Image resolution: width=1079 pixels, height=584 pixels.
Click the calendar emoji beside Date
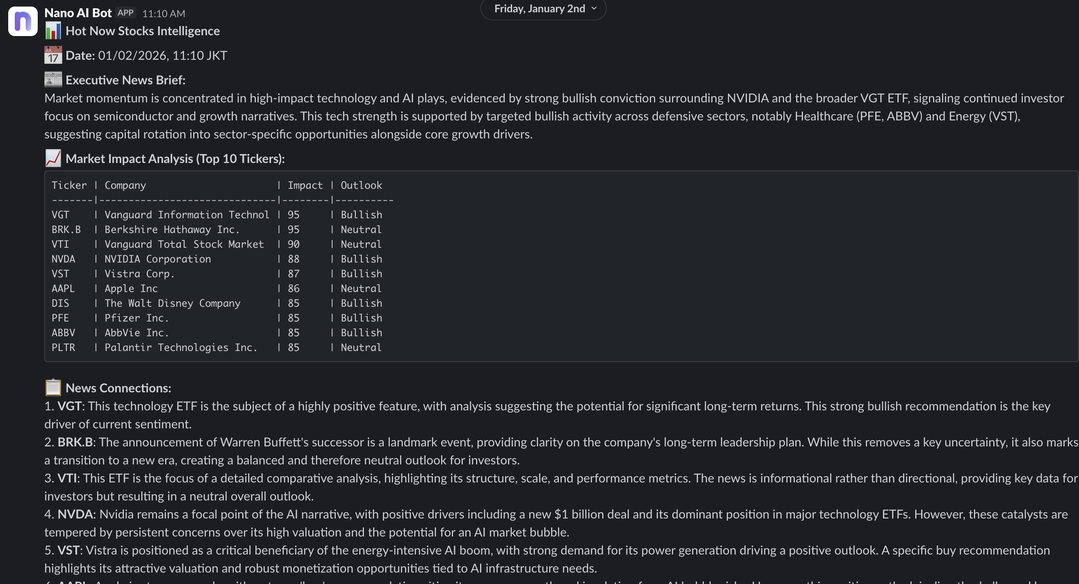53,55
